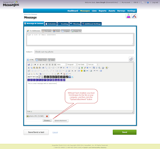
Task: Click the Twitter bird icon
Action: click(72, 77)
